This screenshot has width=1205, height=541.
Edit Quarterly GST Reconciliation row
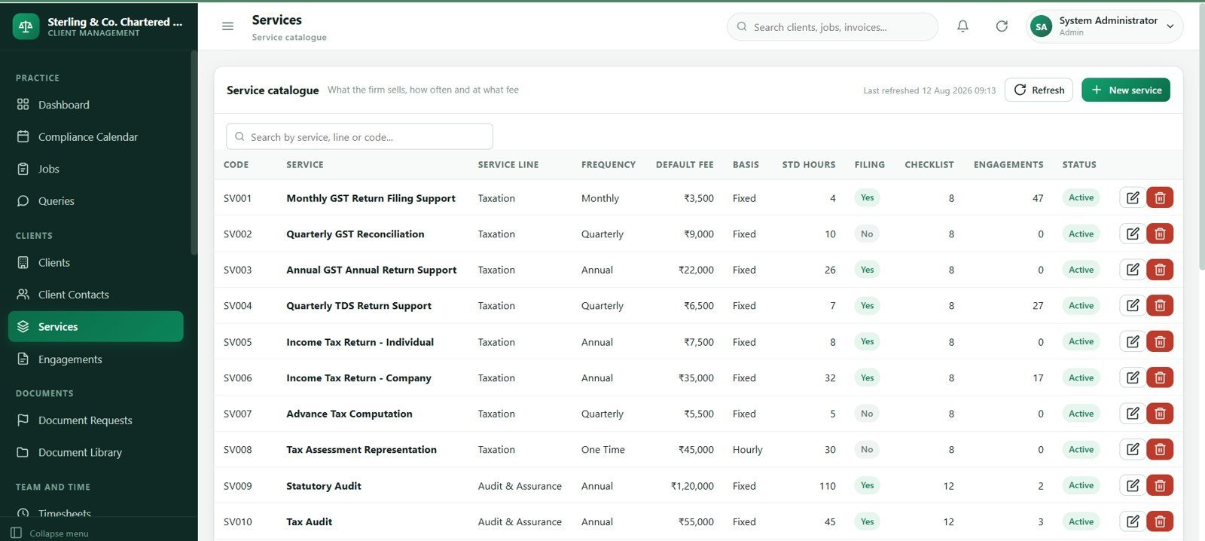click(x=1133, y=234)
